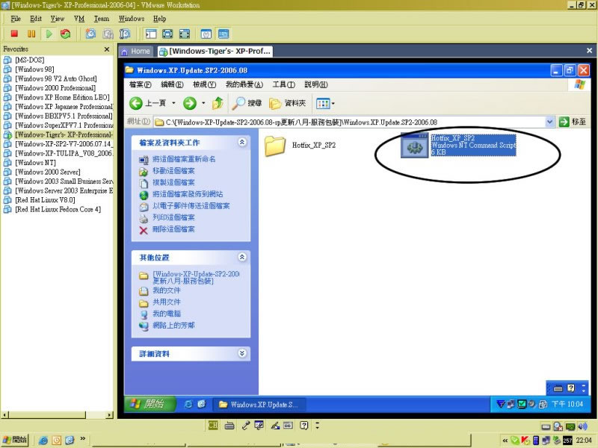598x448 pixels.
Task: Click the guest taskbar clock 下午 10:04
Action: 567,404
